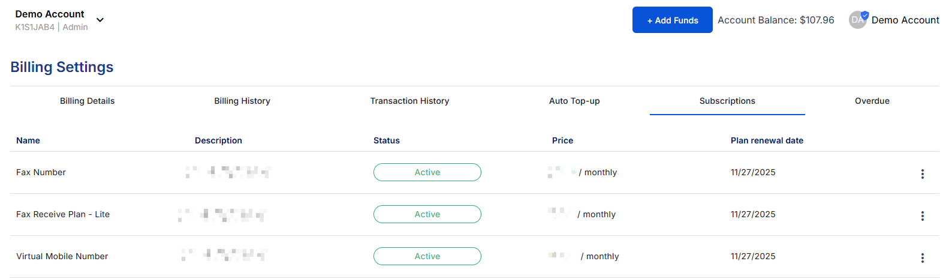This screenshot has height=279, width=943.
Task: Click the Status column header
Action: [x=387, y=140]
